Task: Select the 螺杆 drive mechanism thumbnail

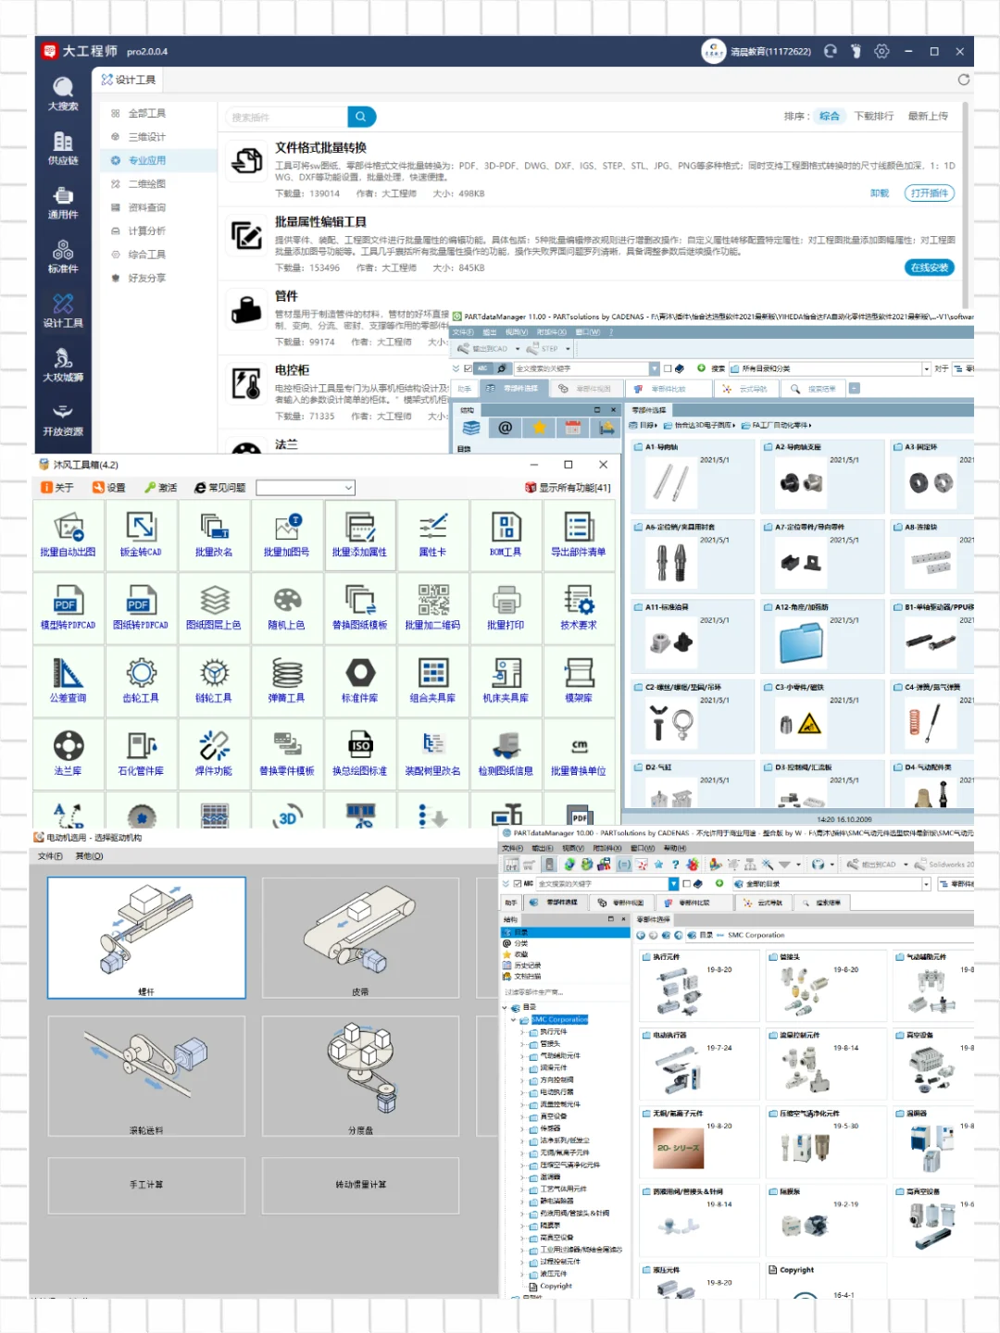Action: tap(146, 938)
